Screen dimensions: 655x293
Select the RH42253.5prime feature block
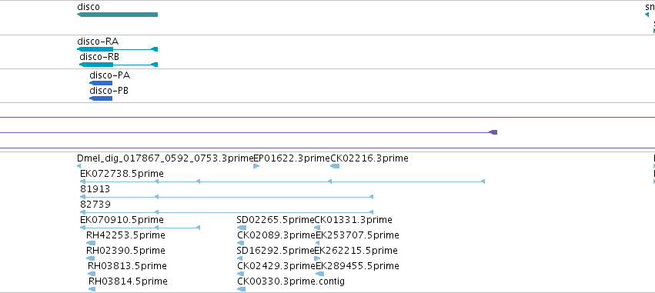point(91,243)
